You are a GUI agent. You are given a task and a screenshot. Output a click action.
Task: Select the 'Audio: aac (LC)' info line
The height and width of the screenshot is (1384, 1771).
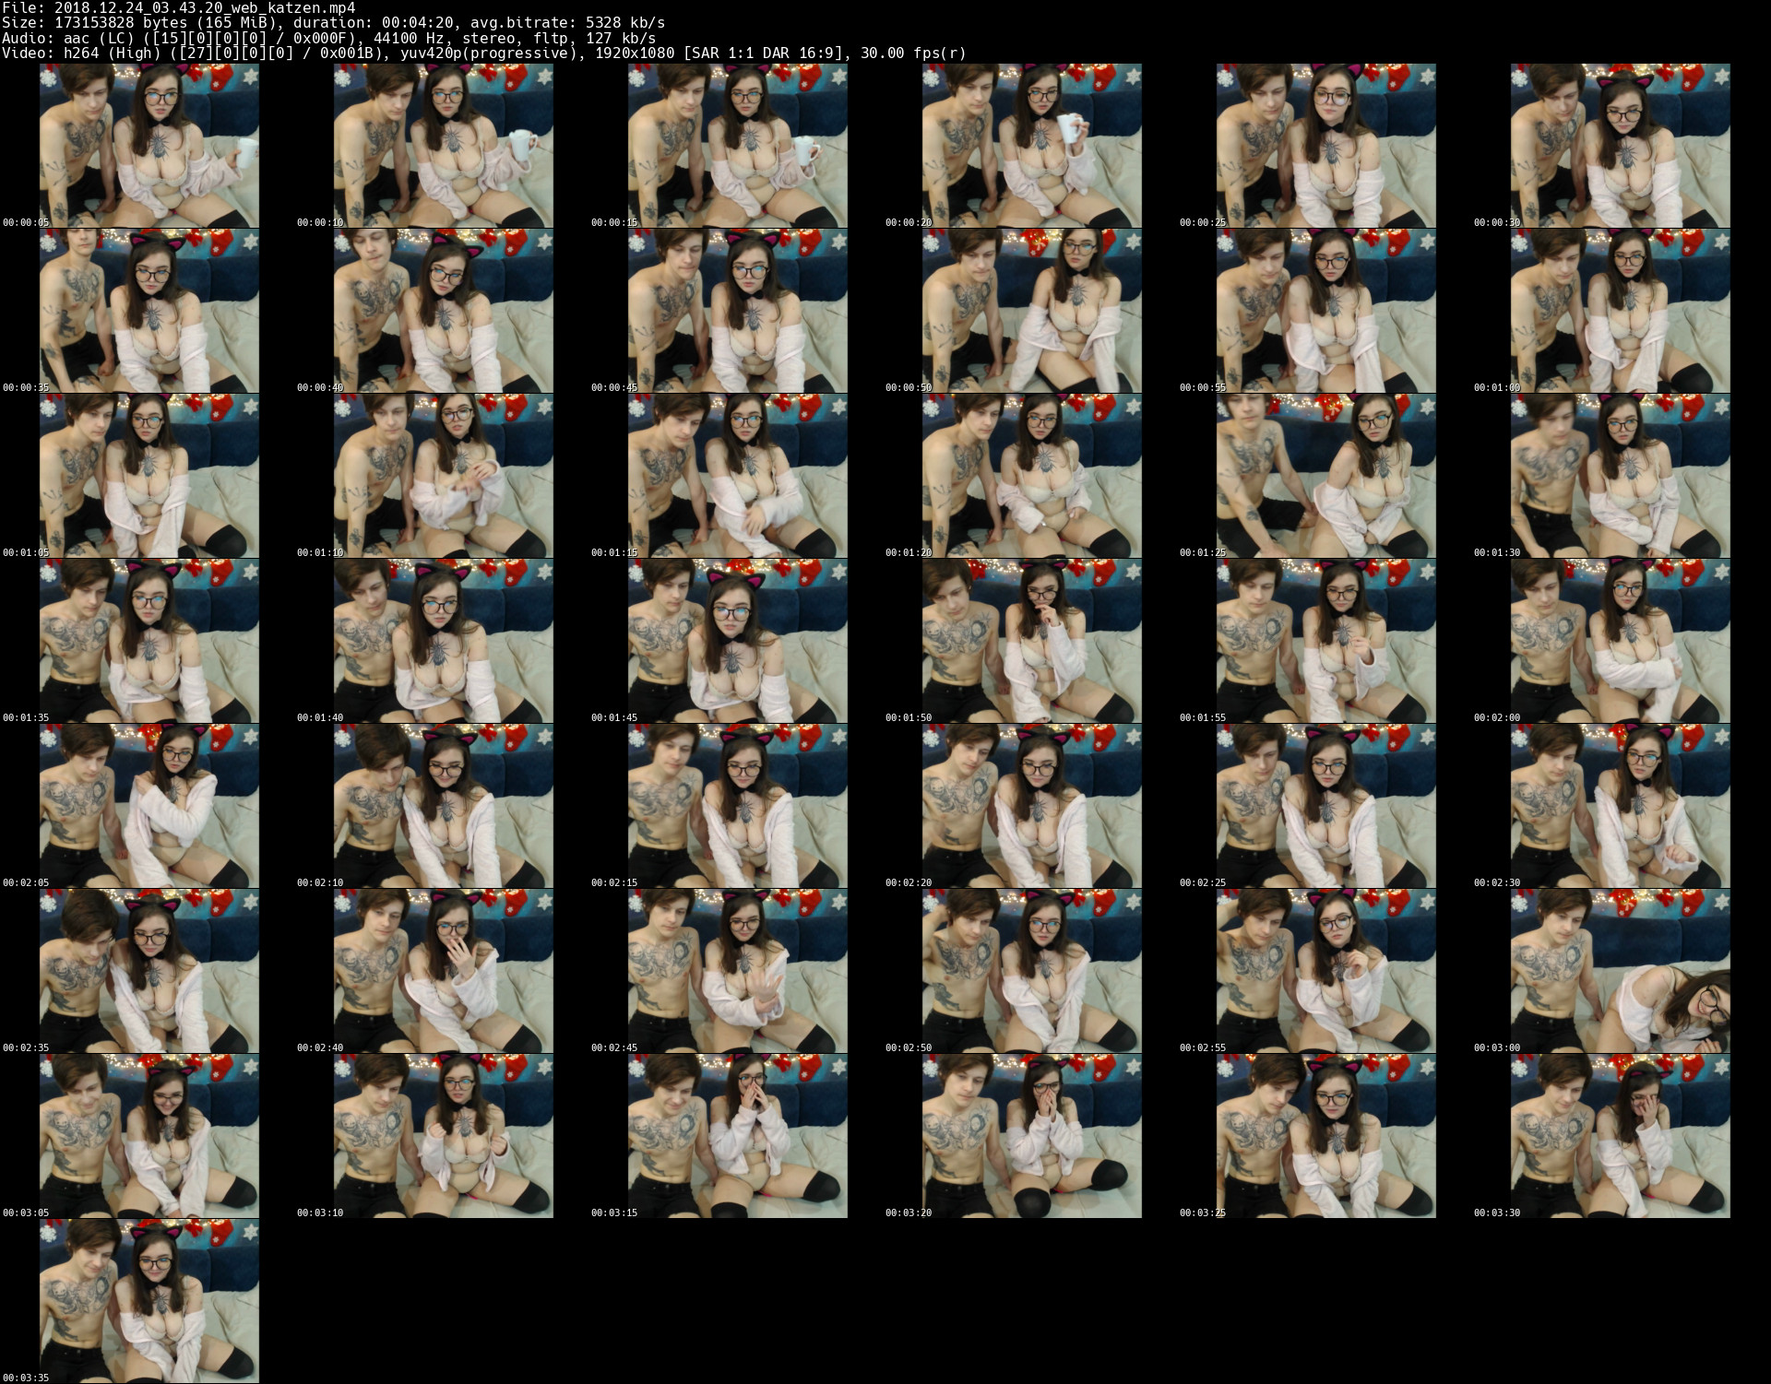tap(328, 38)
